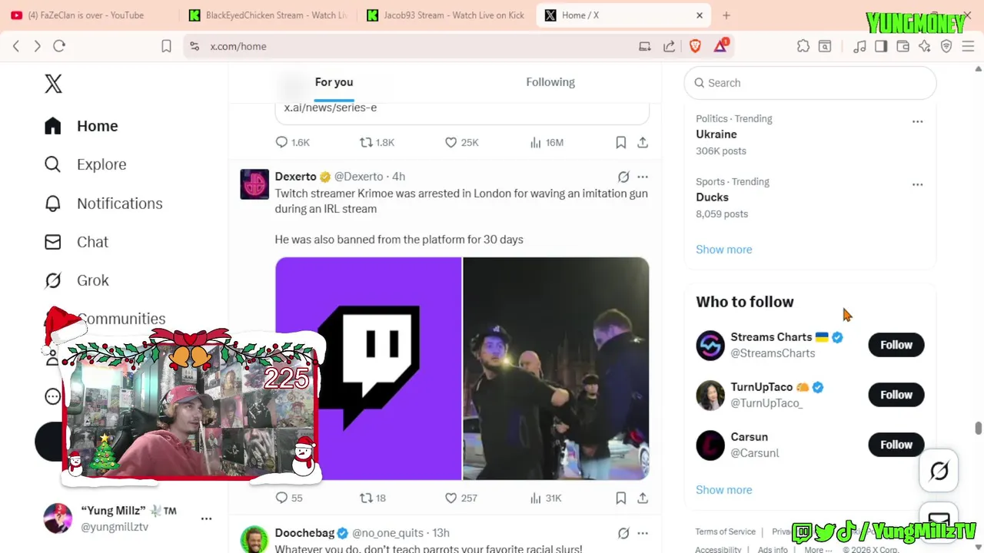Switch to FaZeClan is over YouTube tab

[89, 15]
